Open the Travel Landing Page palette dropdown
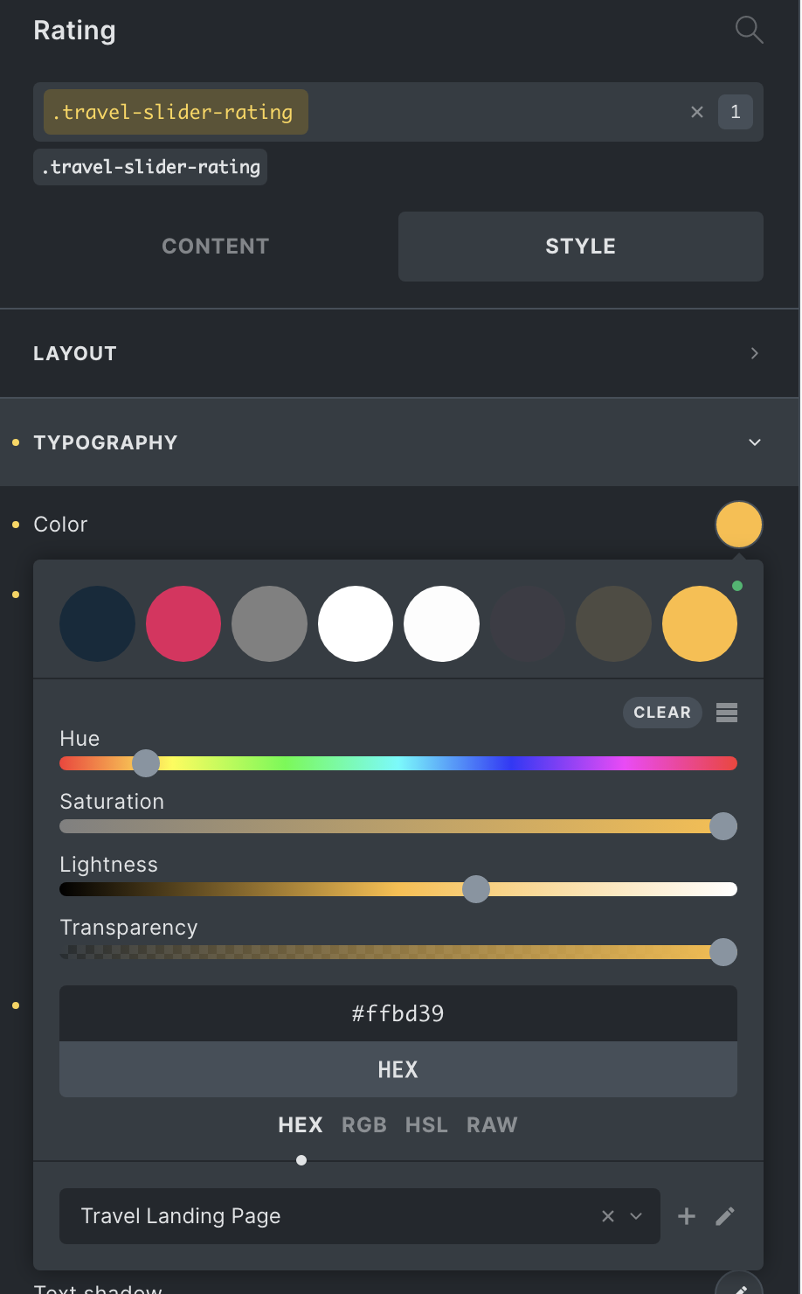This screenshot has height=1294, width=802. click(636, 1216)
